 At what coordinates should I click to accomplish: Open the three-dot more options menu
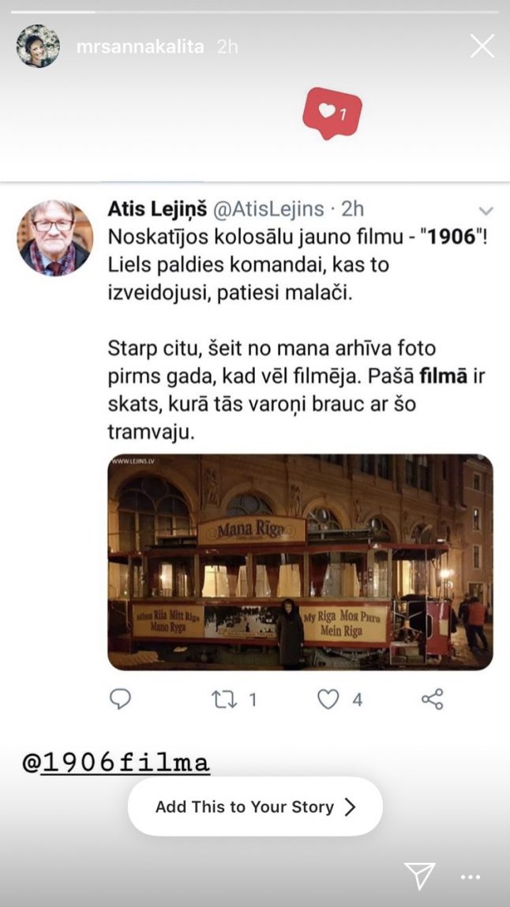470,877
